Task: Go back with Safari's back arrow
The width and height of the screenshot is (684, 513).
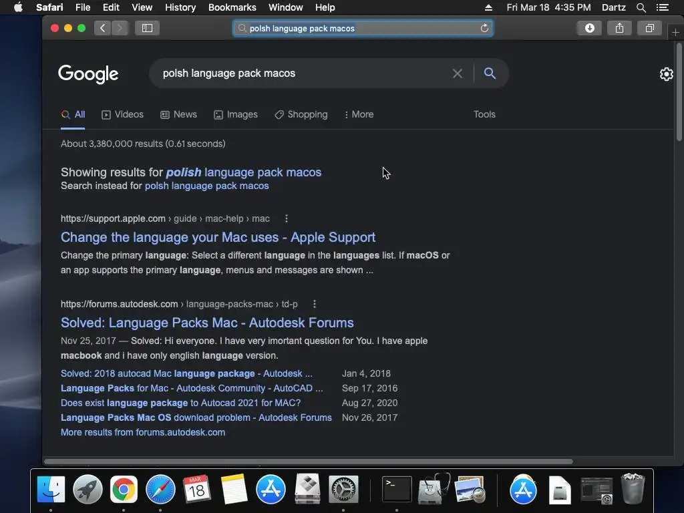Action: click(102, 28)
